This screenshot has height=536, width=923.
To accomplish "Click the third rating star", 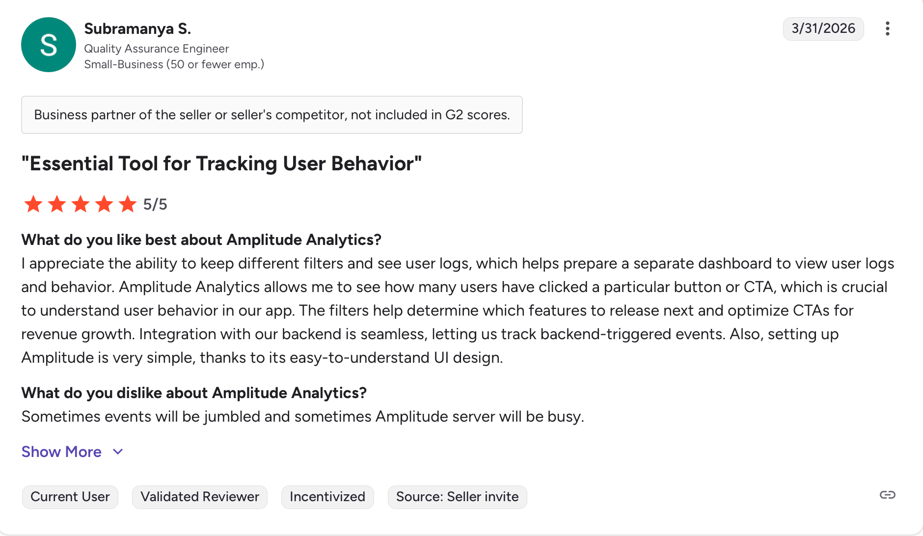I will pyautogui.click(x=81, y=204).
